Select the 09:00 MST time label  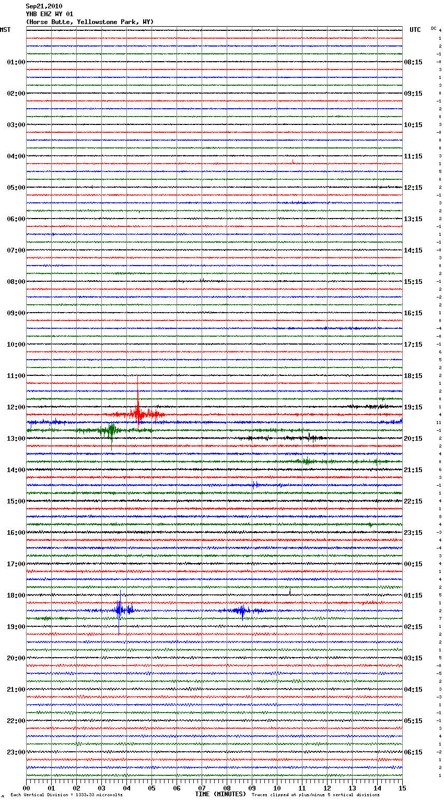tap(16, 313)
